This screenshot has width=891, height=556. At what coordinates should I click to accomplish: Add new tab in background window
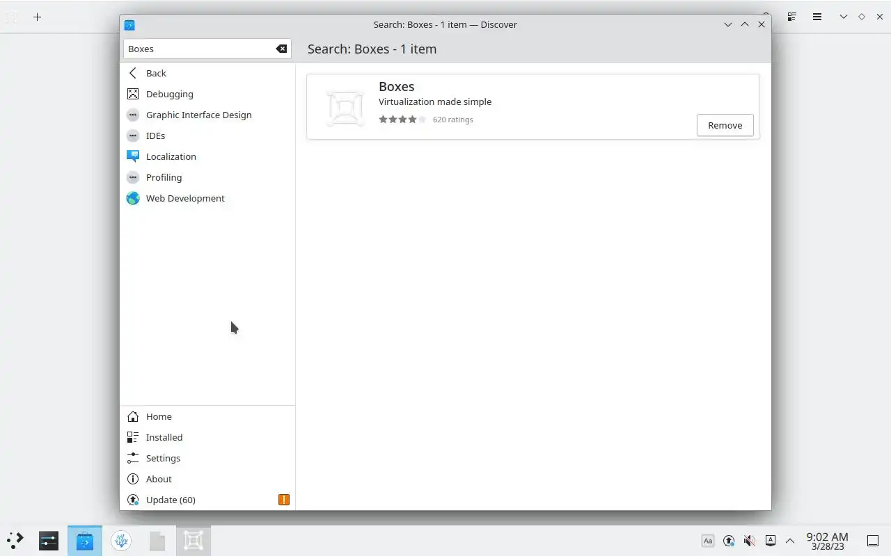click(x=38, y=17)
